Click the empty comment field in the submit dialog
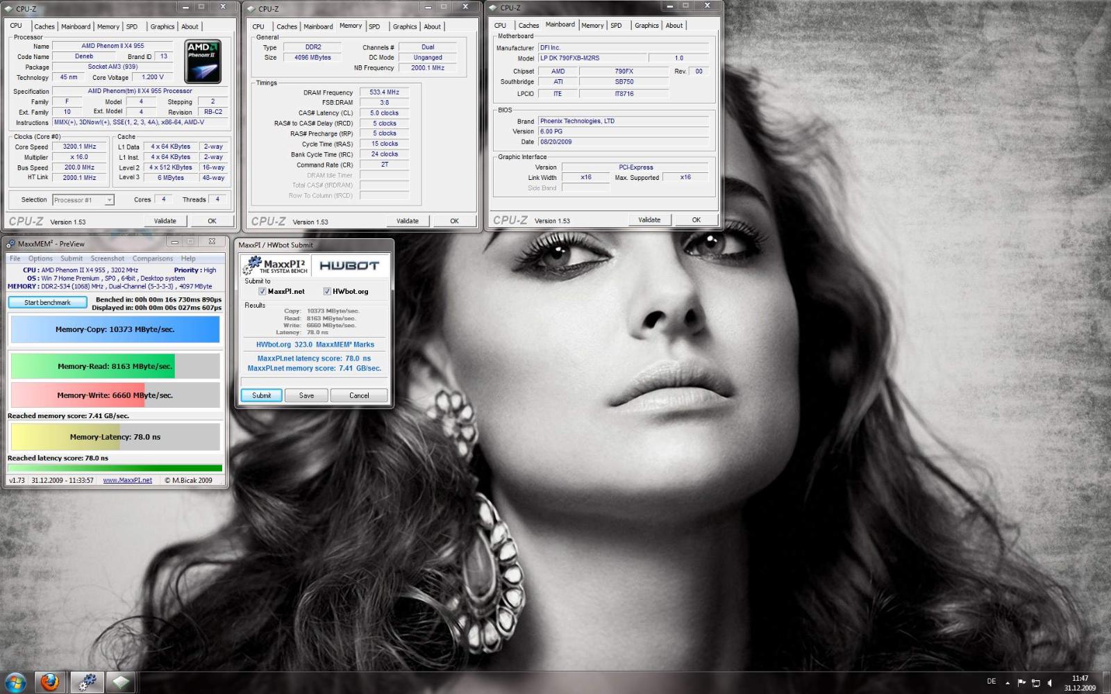This screenshot has height=694, width=1111. 314,381
